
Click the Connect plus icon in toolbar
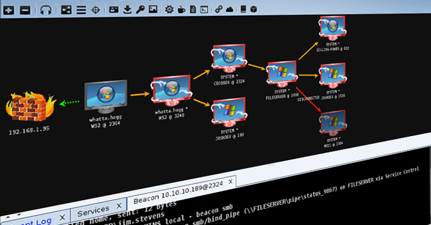point(8,11)
